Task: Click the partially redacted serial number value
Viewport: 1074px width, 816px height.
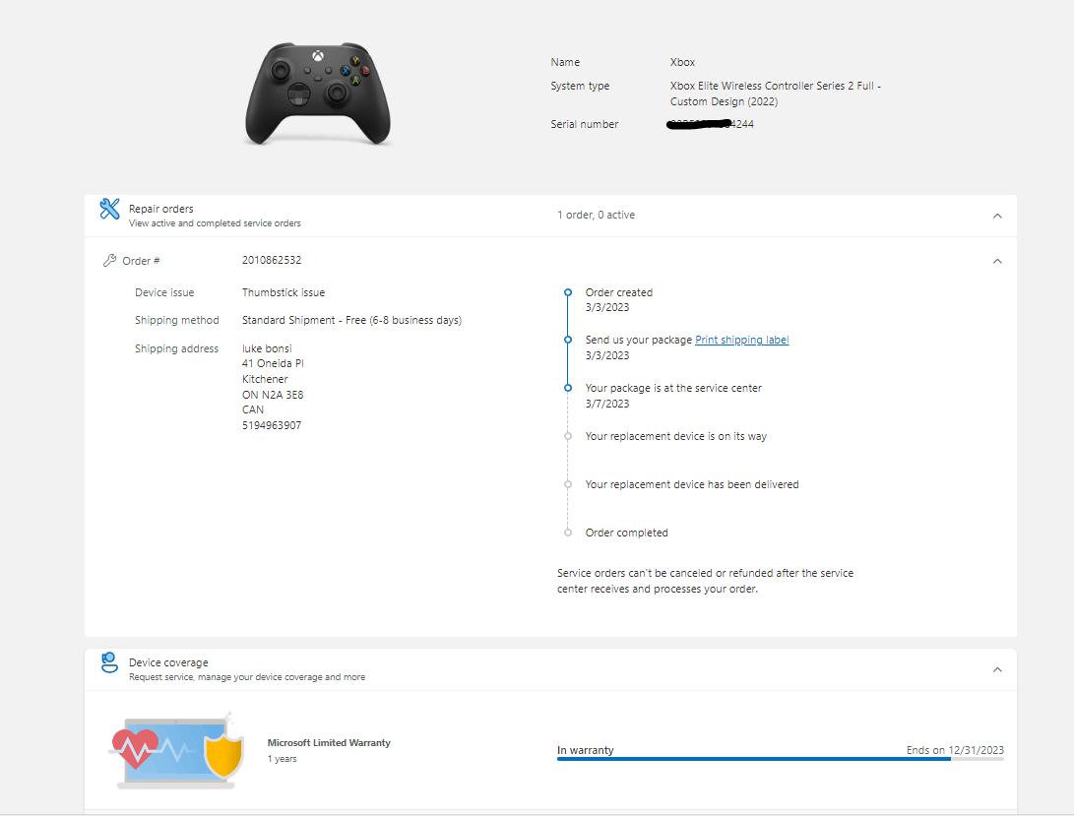Action: 711,124
